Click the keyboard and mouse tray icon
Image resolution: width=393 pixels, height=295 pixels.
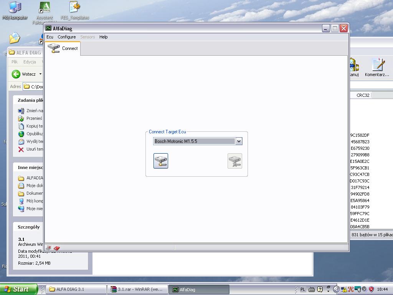[x=357, y=290]
